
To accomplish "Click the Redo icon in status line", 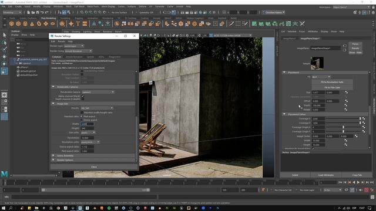I will (x=47, y=12).
